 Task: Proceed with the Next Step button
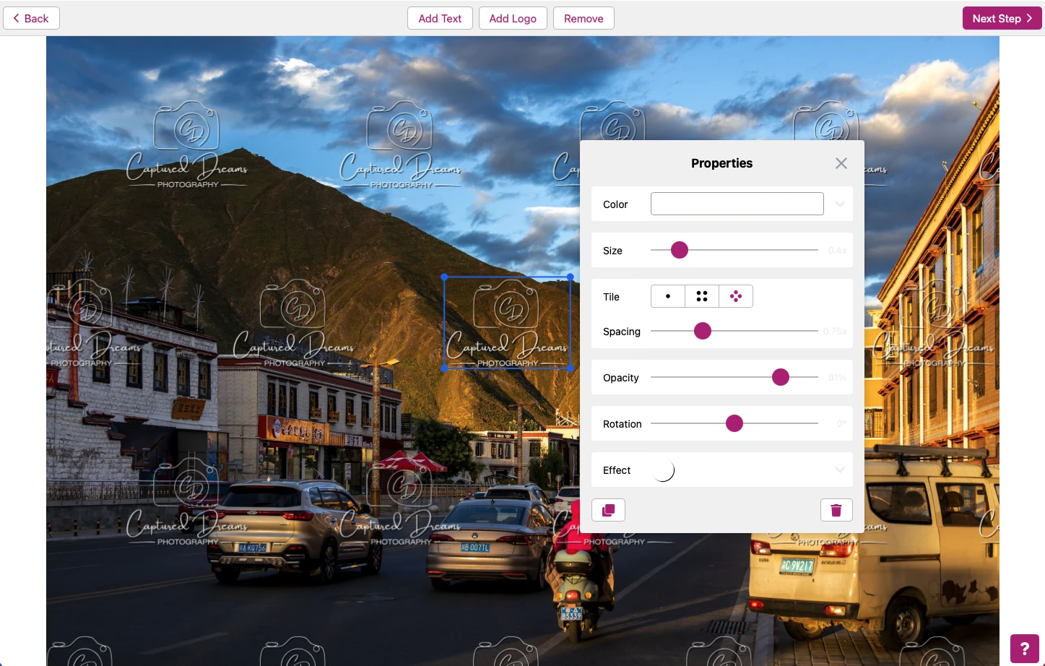click(1002, 19)
